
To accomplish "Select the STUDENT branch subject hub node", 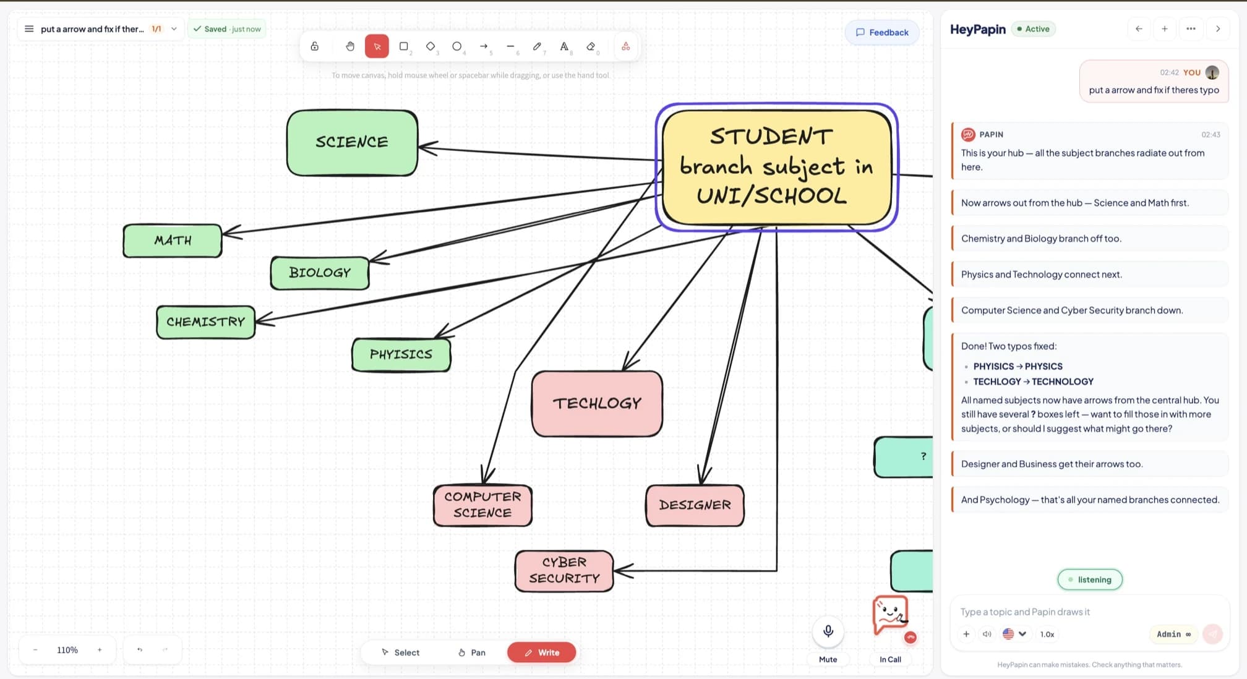I will point(777,167).
